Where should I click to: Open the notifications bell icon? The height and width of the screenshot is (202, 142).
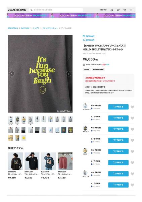tap(112, 10)
